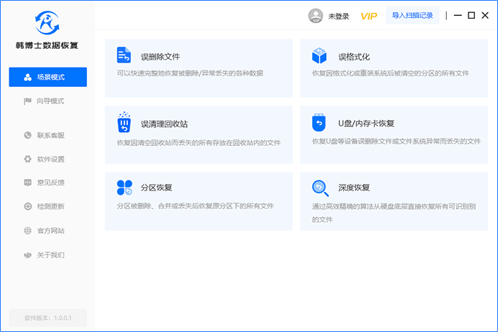Screen dimensions: 498x332
Task: Select the U盘/内存卡恢复 title
Action: pos(366,124)
